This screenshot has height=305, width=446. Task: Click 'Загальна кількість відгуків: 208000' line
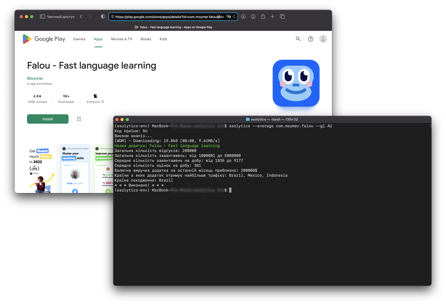click(155, 151)
